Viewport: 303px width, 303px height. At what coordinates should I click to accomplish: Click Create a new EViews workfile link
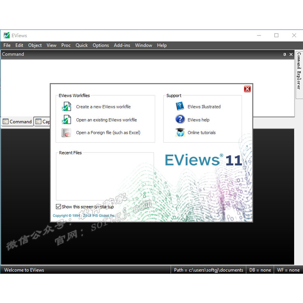[103, 107]
